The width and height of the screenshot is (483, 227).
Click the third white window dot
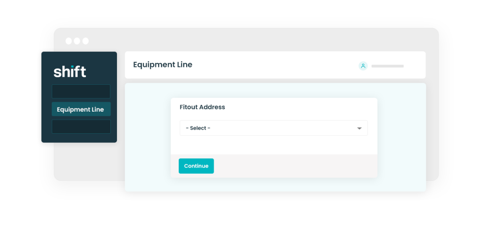(x=85, y=41)
